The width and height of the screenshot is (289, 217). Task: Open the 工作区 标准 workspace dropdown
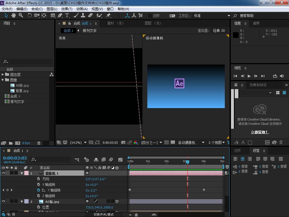[212, 16]
